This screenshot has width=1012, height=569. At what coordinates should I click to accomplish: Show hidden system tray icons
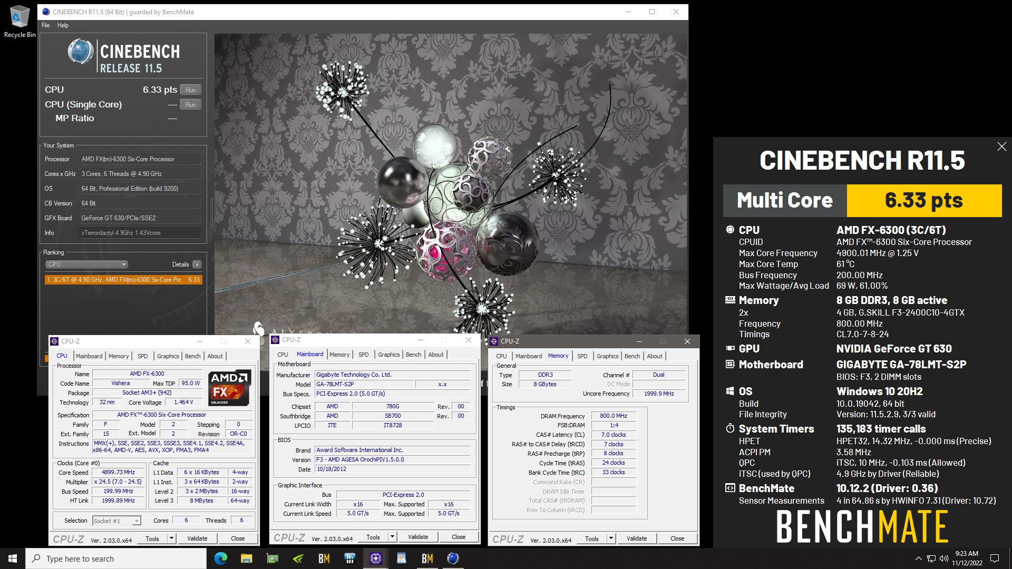918,558
